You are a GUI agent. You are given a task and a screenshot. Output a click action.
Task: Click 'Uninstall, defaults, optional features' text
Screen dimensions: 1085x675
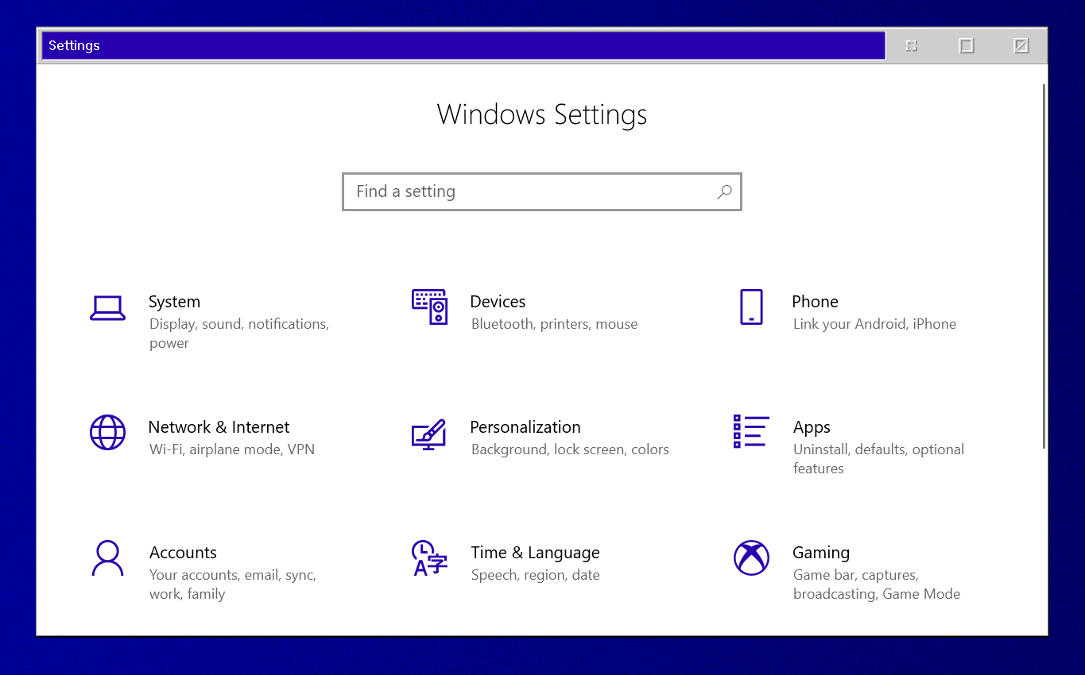pos(878,459)
